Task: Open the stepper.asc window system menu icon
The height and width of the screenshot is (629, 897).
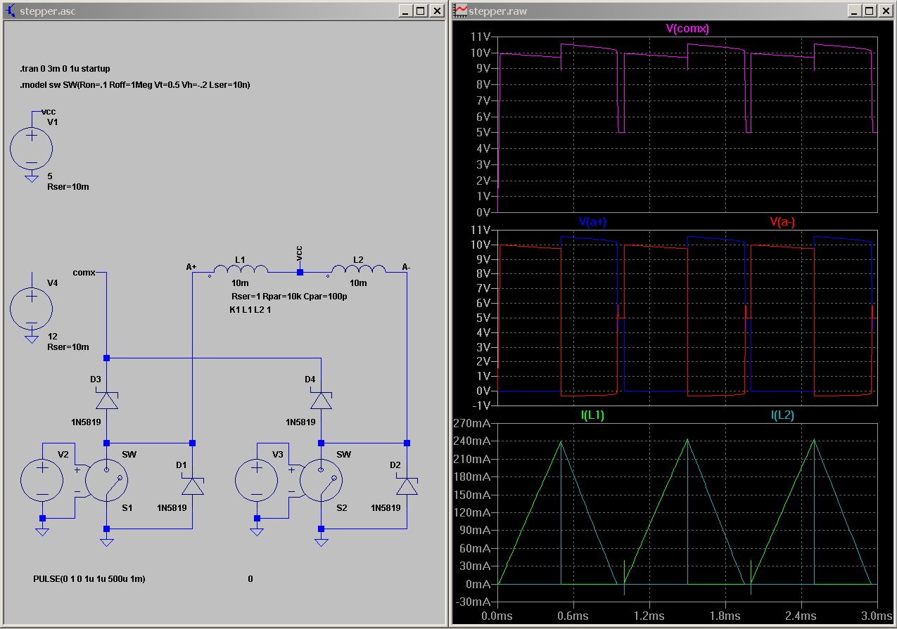Action: pyautogui.click(x=11, y=11)
